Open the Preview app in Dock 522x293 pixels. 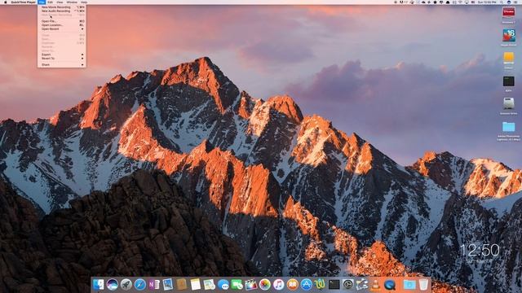tap(168, 285)
